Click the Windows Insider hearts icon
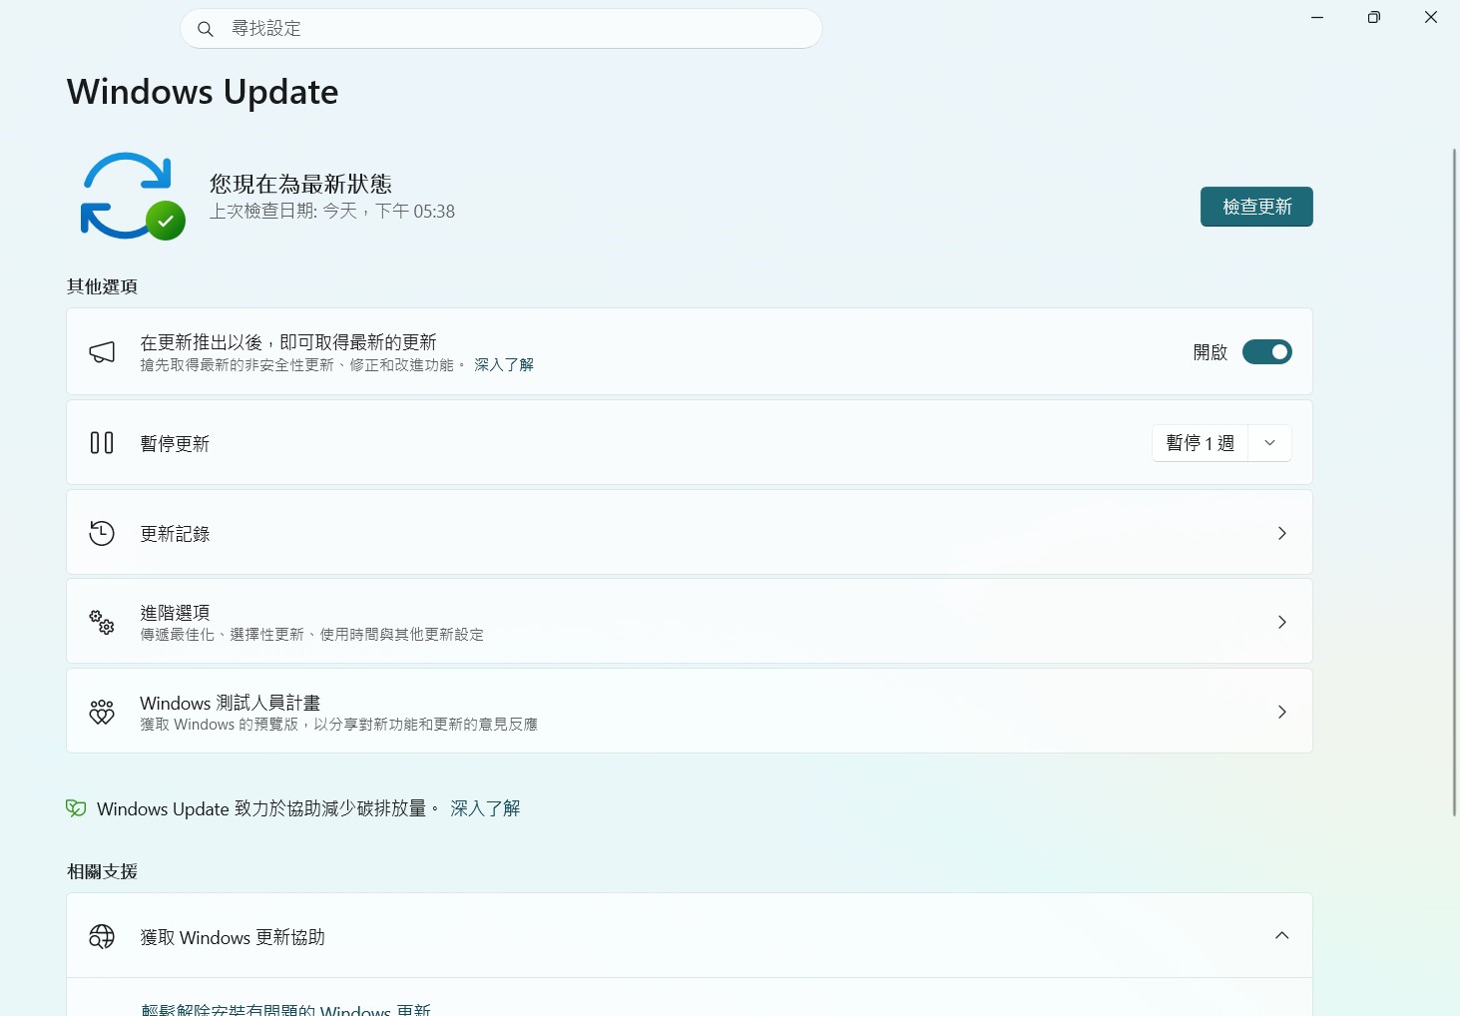This screenshot has height=1016, width=1460. [x=102, y=712]
